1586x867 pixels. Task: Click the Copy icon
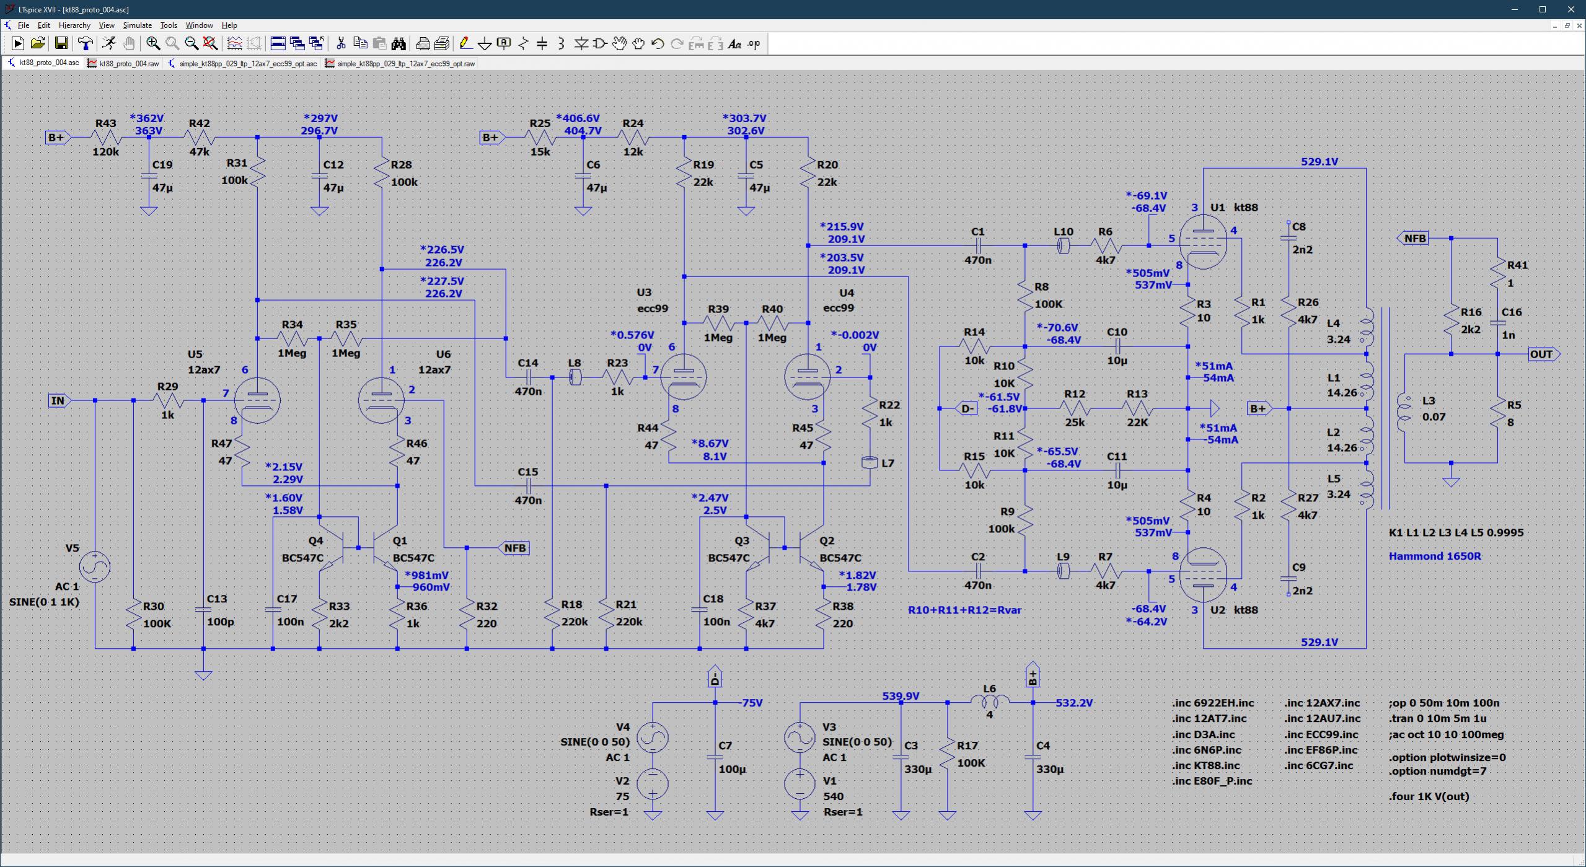pos(360,43)
